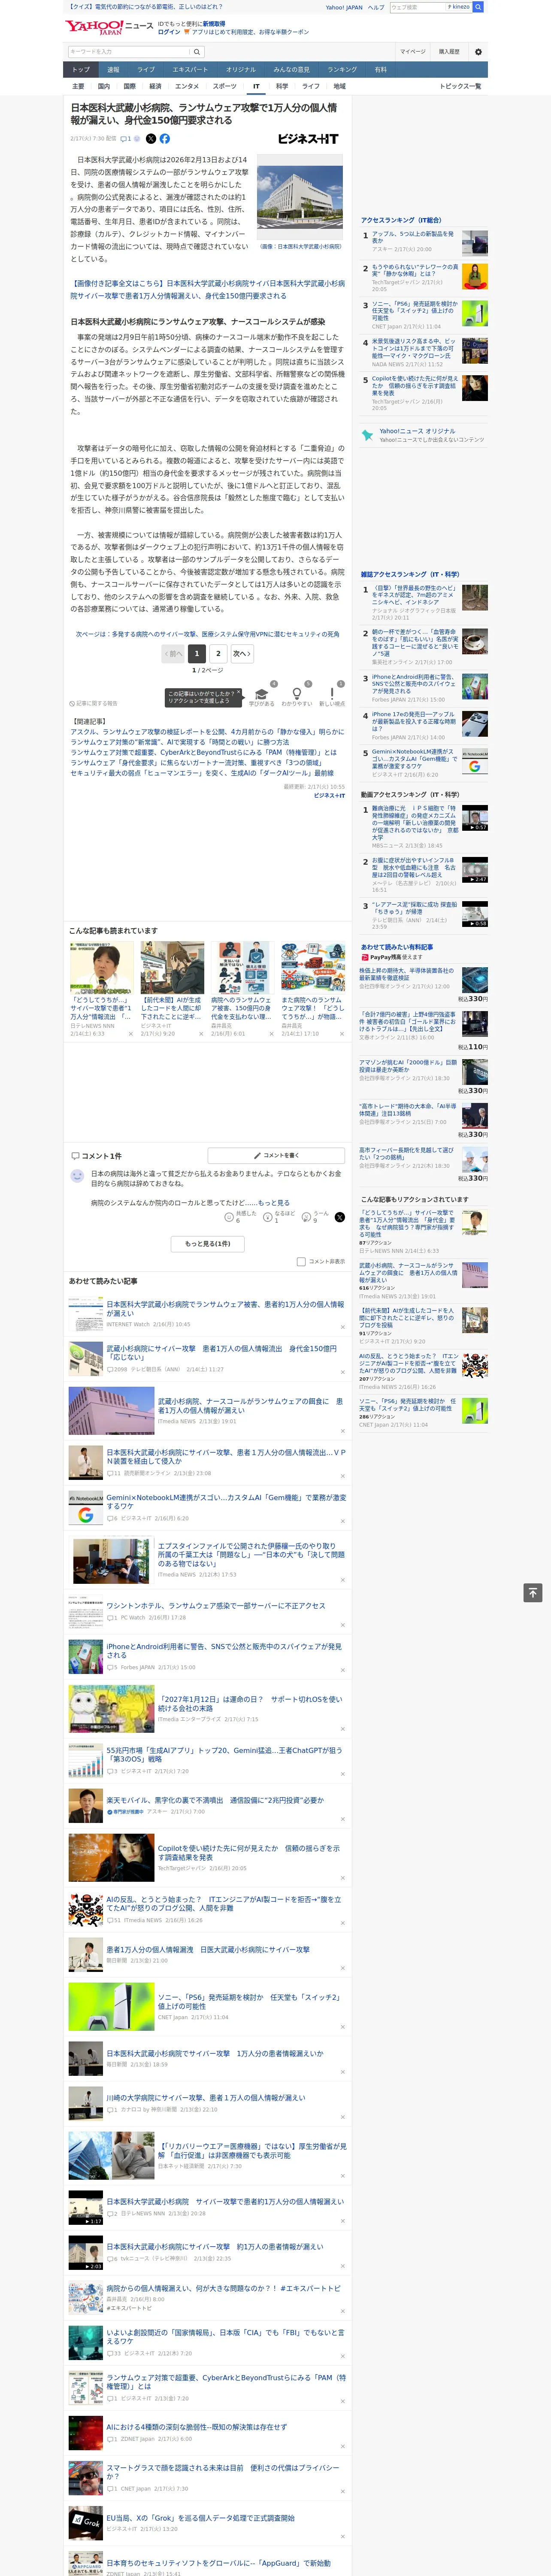Click the blue web search button at top
This screenshot has height=2576, width=551.
[x=478, y=7]
